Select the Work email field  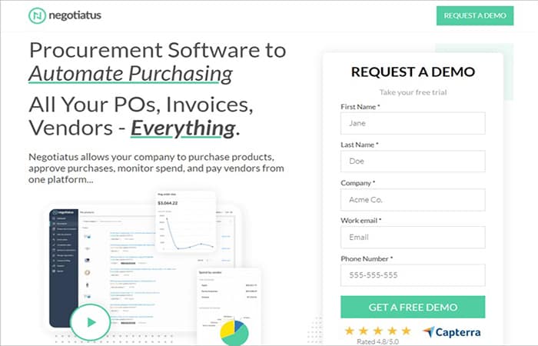click(413, 237)
